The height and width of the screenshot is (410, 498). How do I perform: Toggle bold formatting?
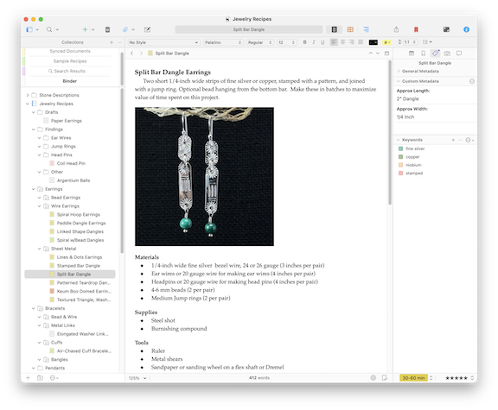pos(304,42)
